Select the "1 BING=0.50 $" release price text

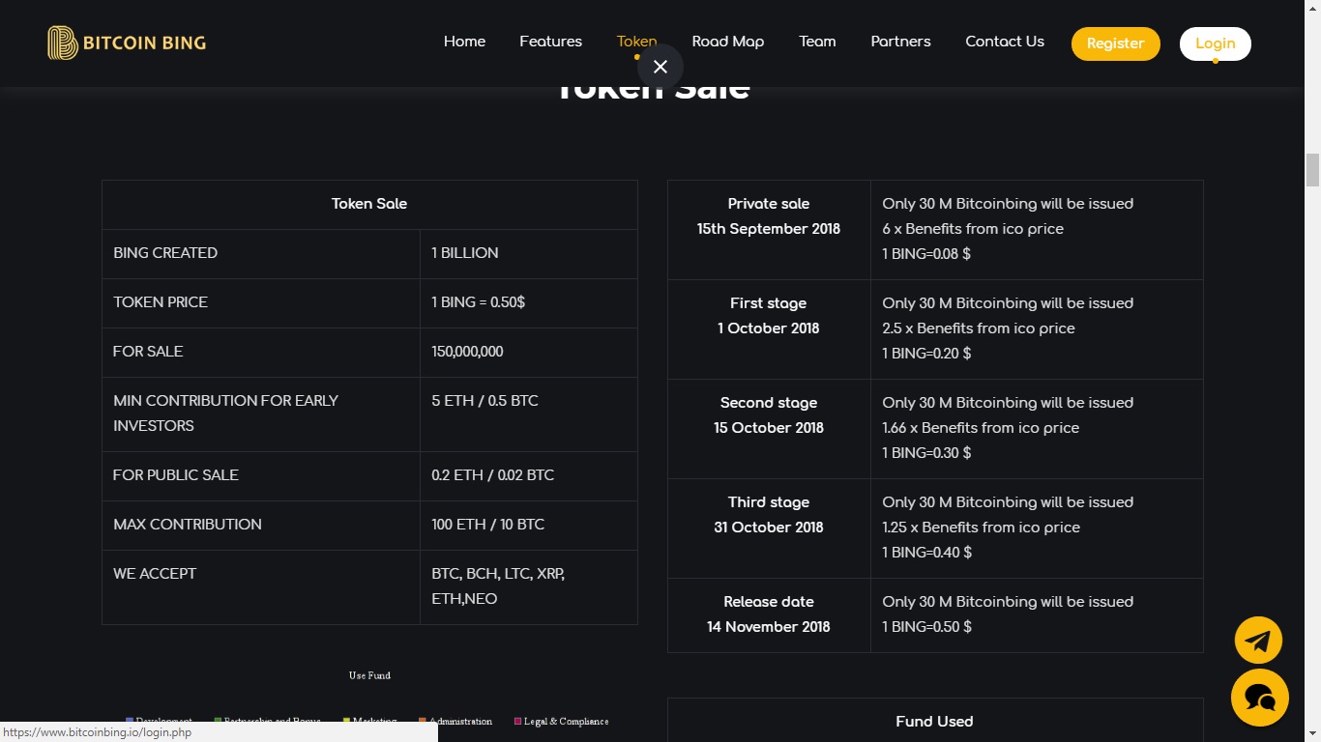coord(926,627)
